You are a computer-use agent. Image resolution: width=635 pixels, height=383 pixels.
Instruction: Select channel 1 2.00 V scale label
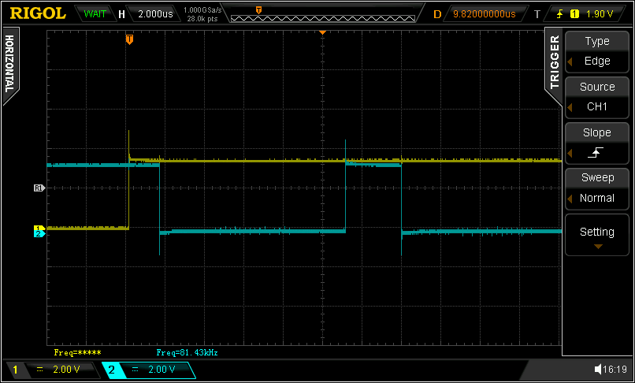(x=66, y=370)
